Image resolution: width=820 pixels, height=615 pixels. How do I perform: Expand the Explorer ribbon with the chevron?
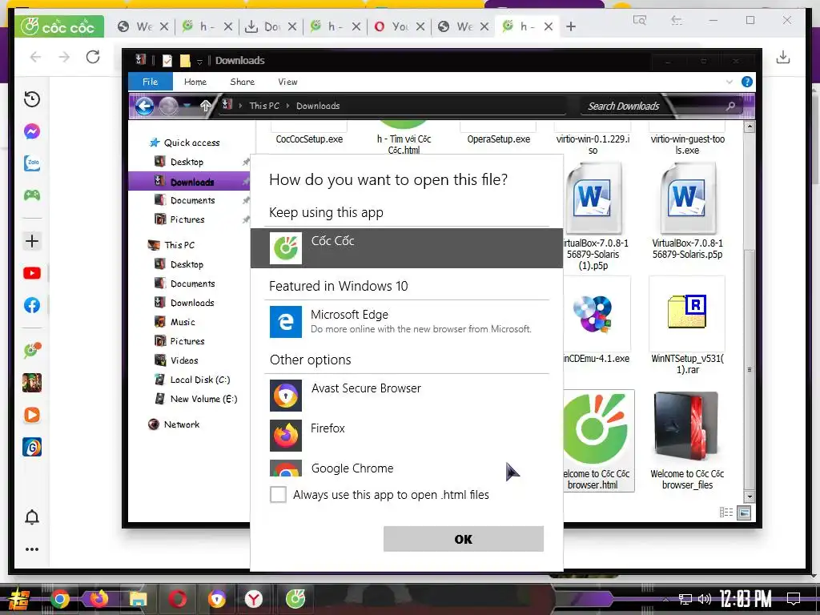(730, 82)
